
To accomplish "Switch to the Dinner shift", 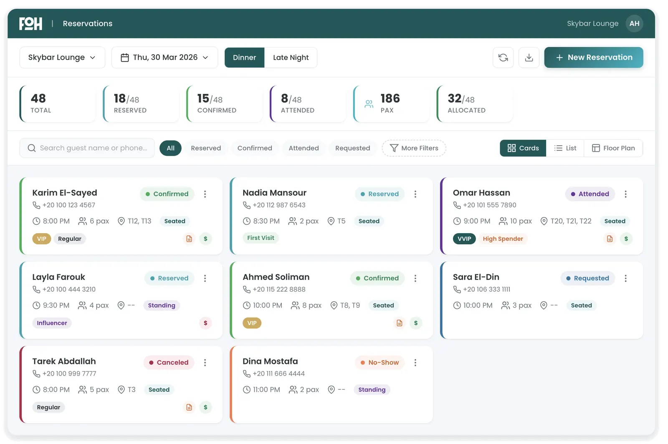I will 245,58.
